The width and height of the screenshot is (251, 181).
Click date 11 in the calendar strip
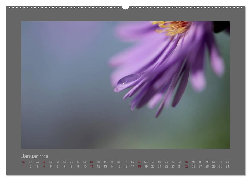[92, 167]
